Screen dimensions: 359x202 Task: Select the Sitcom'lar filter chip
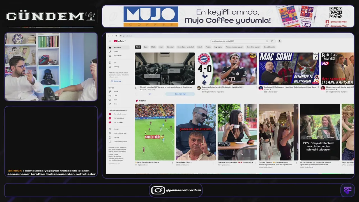tap(170, 47)
